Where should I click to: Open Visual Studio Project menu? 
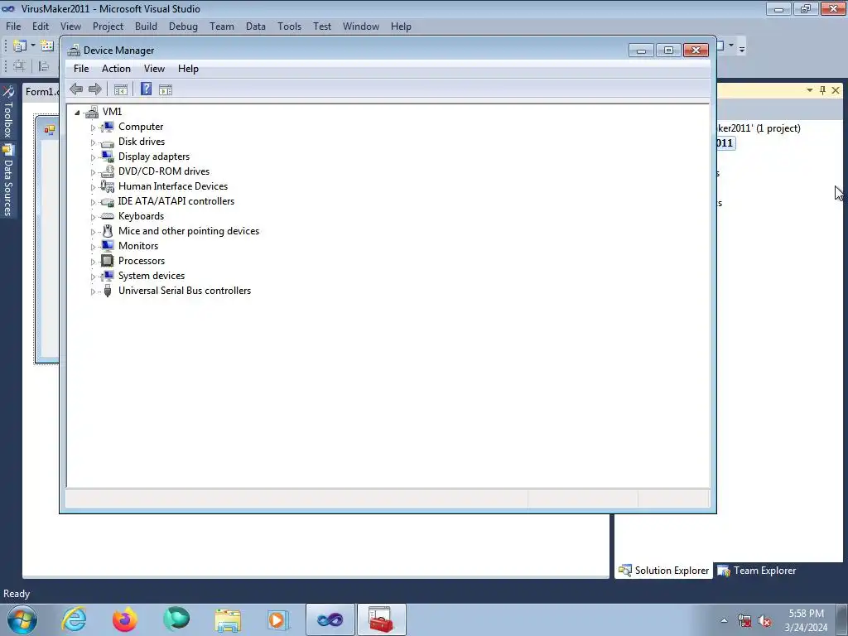108,26
